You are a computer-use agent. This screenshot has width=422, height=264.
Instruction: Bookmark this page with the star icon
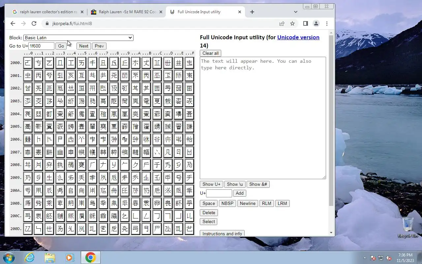292,23
